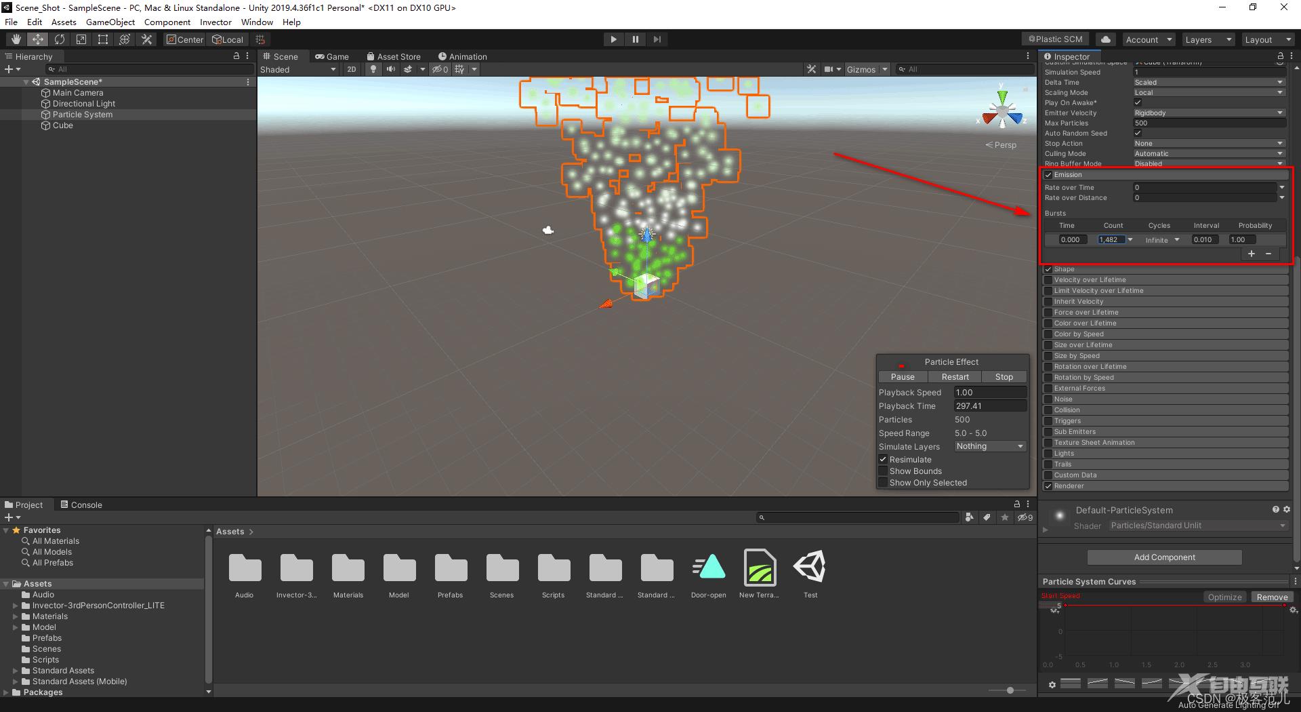The height and width of the screenshot is (712, 1301).
Task: Select the Move tool
Action: click(x=38, y=39)
